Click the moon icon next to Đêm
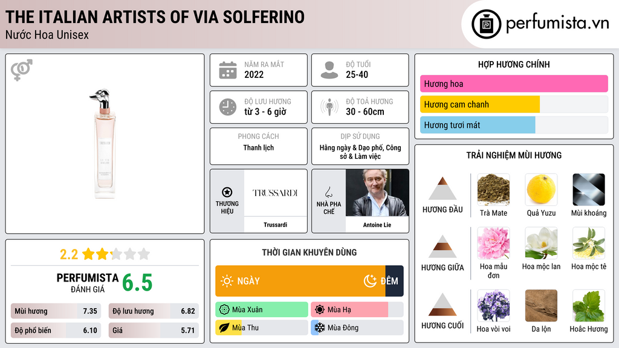This screenshot has height=348, width=619. (x=370, y=281)
